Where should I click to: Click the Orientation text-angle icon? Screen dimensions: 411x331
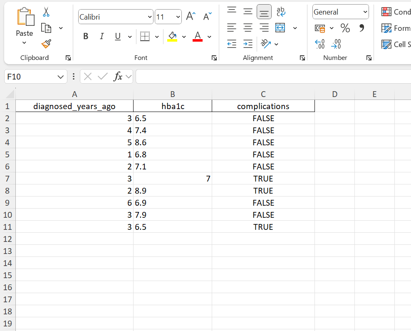click(266, 44)
